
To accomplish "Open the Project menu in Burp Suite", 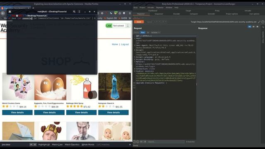I will pyautogui.click(x=142, y=7).
